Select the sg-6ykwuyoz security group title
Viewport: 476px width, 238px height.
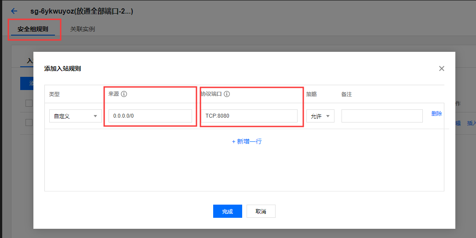point(82,11)
